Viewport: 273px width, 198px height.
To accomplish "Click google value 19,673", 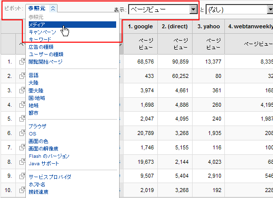I will [145, 162].
